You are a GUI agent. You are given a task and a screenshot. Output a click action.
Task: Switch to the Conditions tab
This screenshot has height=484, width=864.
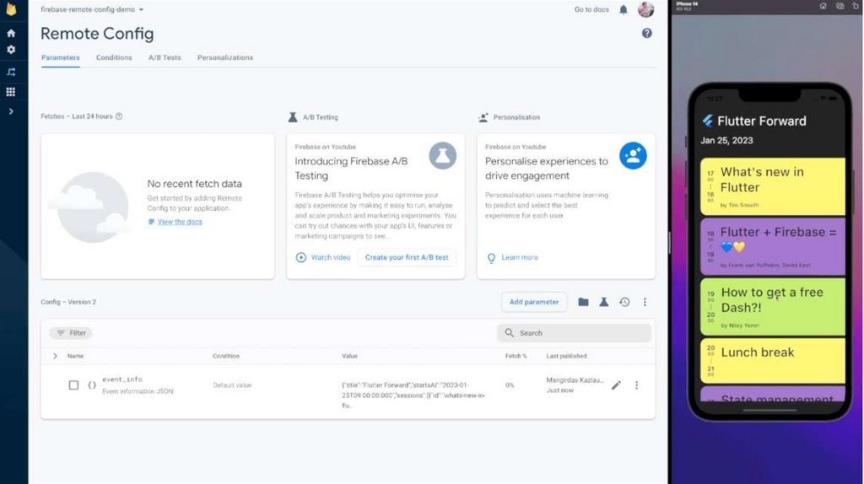(114, 57)
